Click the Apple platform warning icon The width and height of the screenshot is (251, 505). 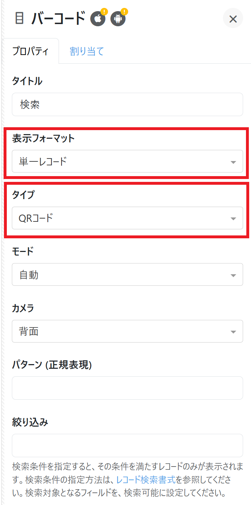[x=98, y=19]
